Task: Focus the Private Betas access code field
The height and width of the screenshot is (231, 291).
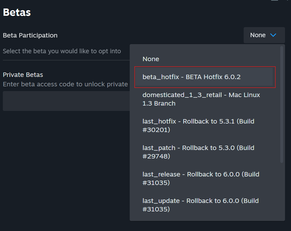Action: point(66,101)
